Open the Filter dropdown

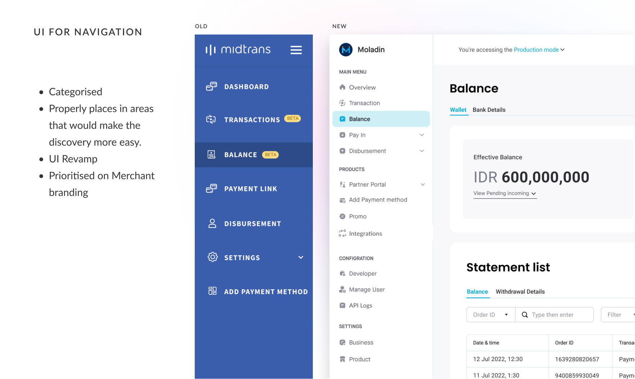pyautogui.click(x=618, y=315)
